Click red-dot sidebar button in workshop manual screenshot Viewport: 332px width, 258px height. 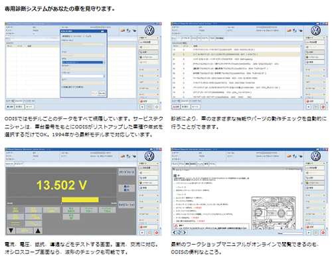tap(315, 227)
